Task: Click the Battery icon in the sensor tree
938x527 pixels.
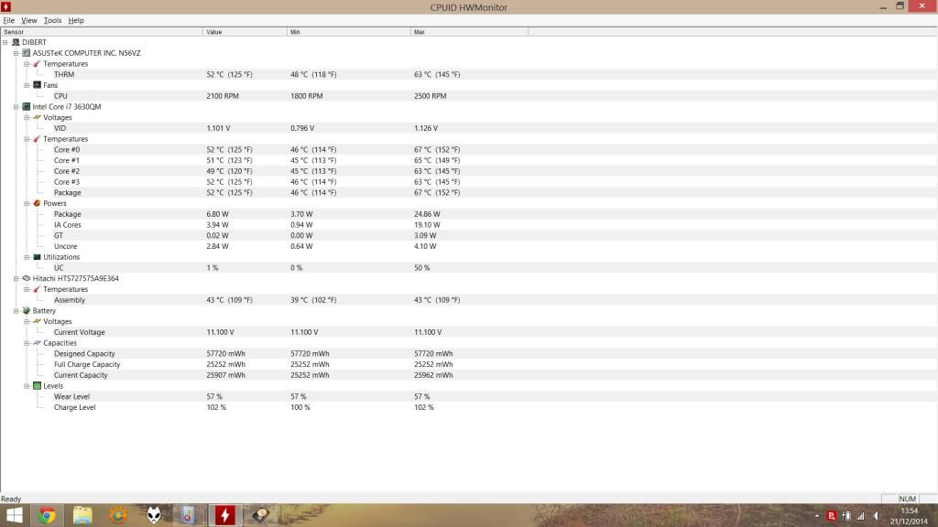Action: coord(27,311)
